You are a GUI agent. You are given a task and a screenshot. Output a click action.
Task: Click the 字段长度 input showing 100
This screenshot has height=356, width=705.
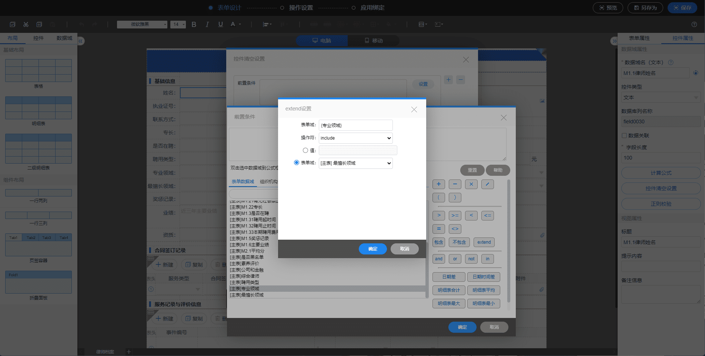point(661,158)
